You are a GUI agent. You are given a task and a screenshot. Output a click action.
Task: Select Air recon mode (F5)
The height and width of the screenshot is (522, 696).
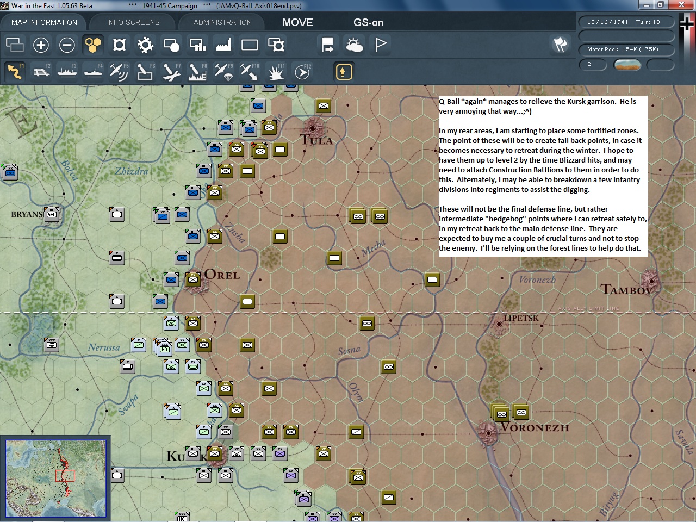[119, 72]
